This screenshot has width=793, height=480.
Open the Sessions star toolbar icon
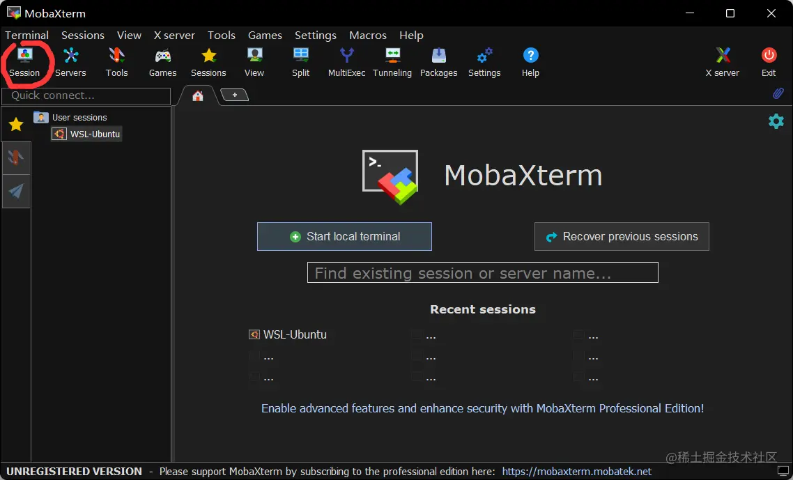[208, 62]
